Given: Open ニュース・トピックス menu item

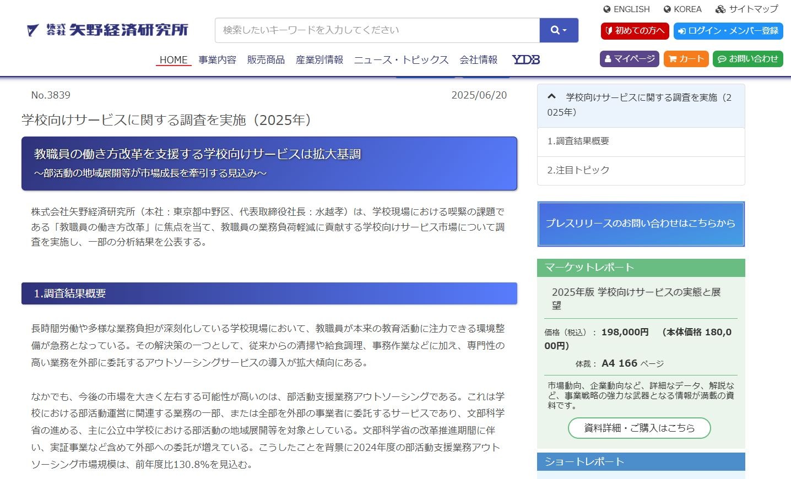Looking at the screenshot, I should [x=401, y=59].
